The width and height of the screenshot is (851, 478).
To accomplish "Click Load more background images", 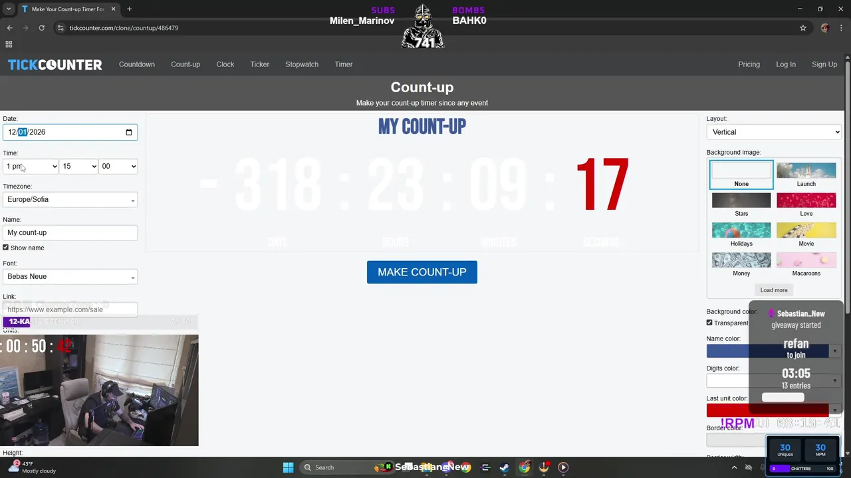I will [x=774, y=290].
